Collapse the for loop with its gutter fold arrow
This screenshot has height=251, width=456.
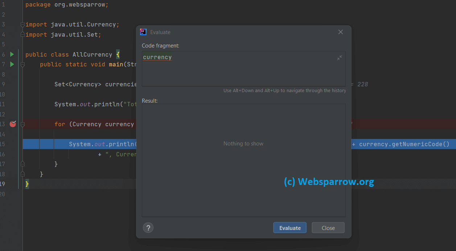click(x=22, y=124)
